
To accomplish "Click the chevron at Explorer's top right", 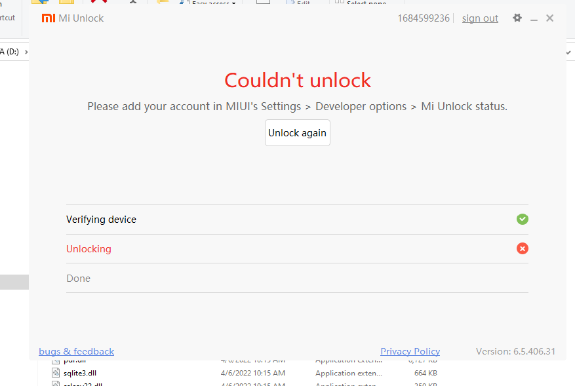I will point(568,51).
